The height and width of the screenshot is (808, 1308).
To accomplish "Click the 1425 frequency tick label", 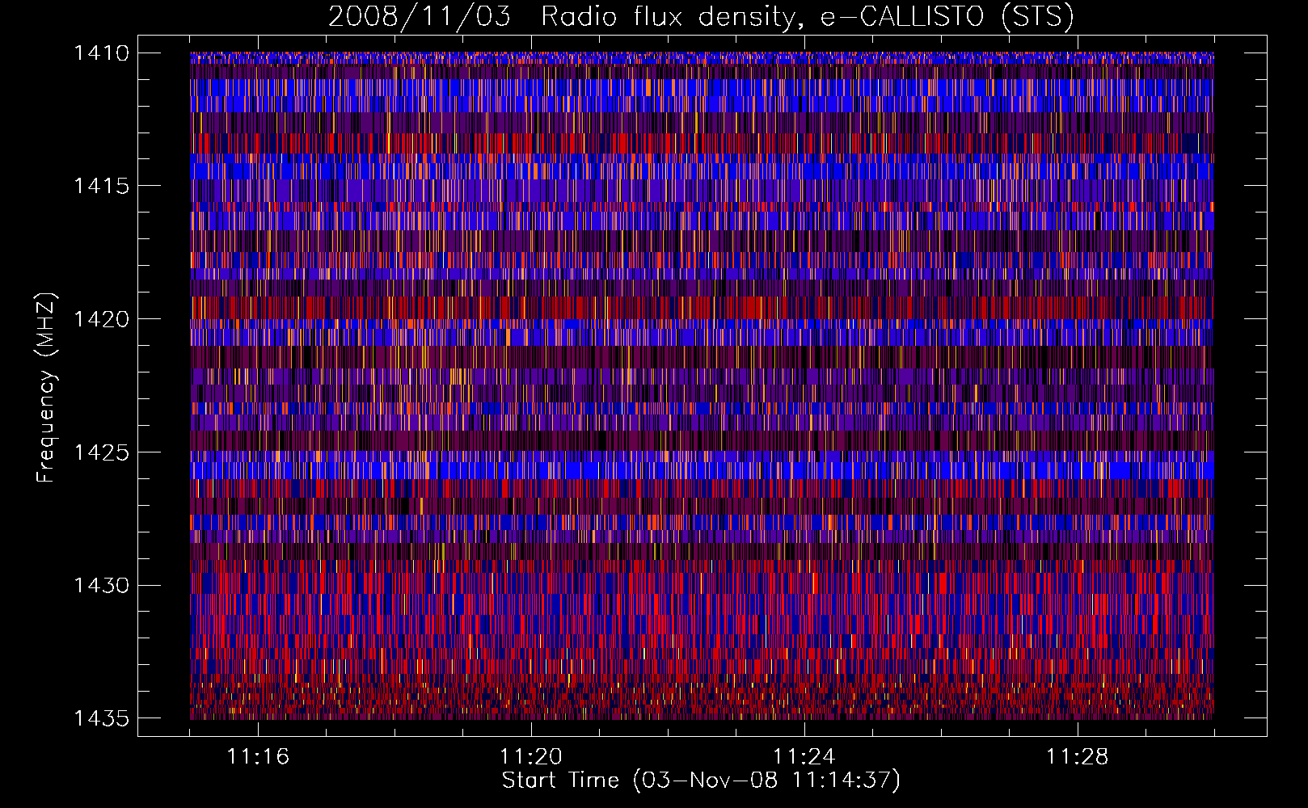I will (101, 452).
